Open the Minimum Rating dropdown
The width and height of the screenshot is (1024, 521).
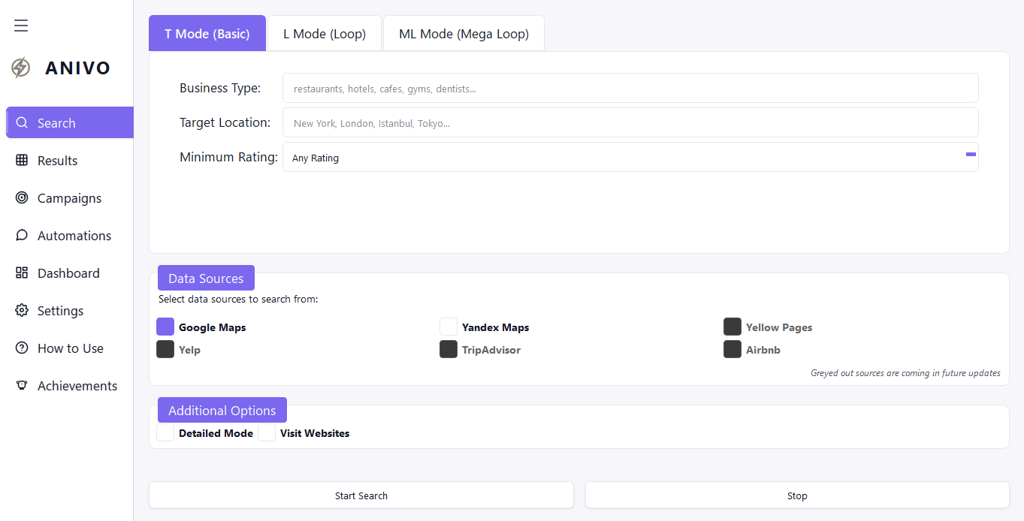point(630,158)
